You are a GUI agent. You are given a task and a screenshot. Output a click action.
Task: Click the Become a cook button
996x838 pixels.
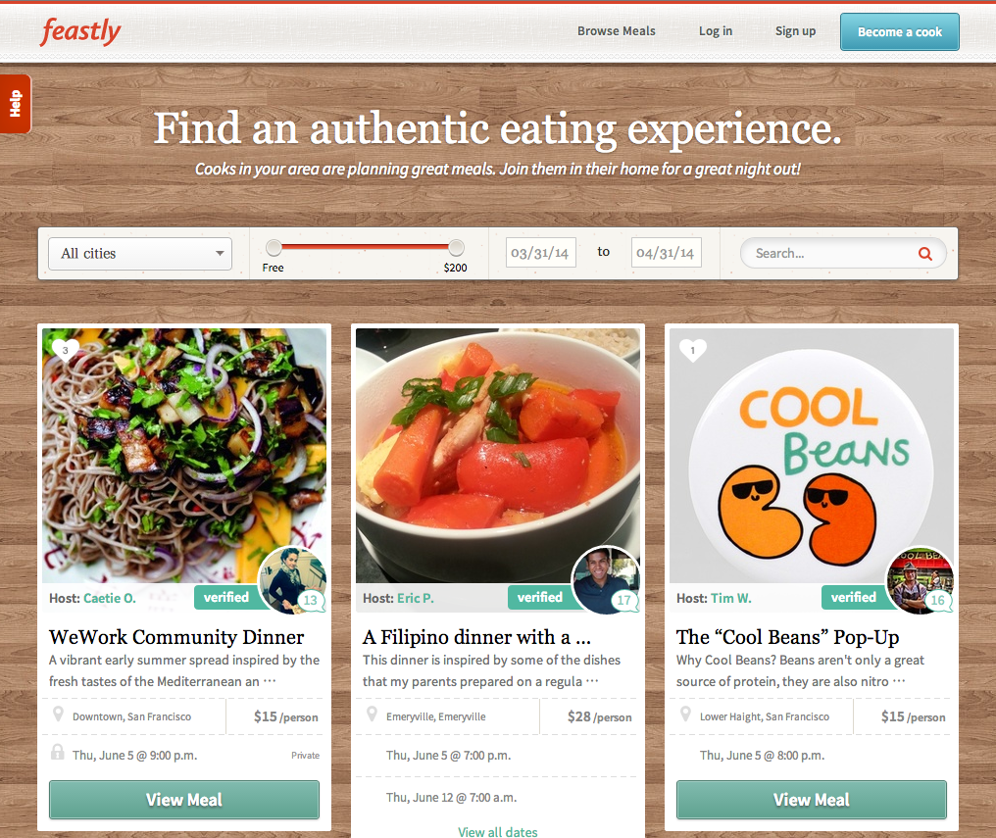point(900,31)
